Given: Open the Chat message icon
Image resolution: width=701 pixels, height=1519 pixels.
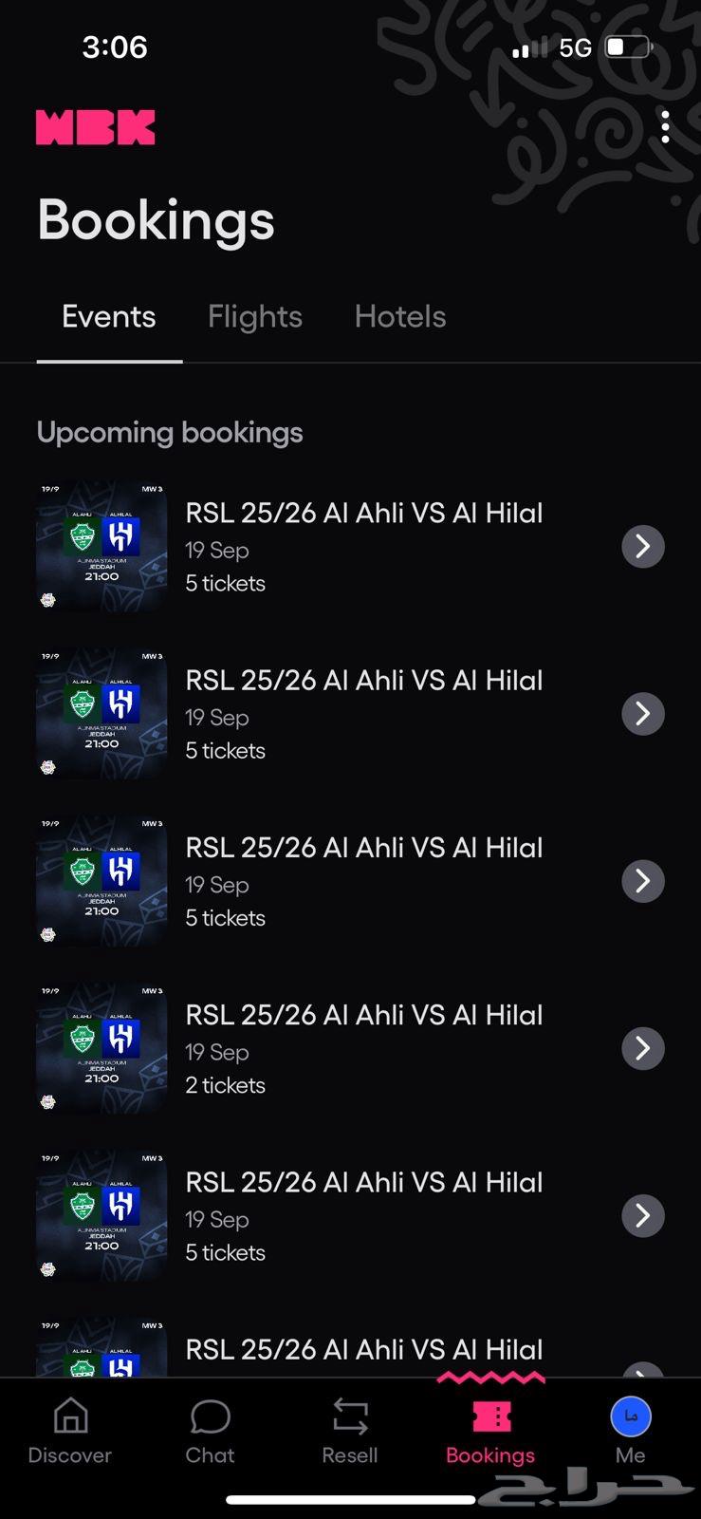Looking at the screenshot, I should pyautogui.click(x=210, y=1417).
